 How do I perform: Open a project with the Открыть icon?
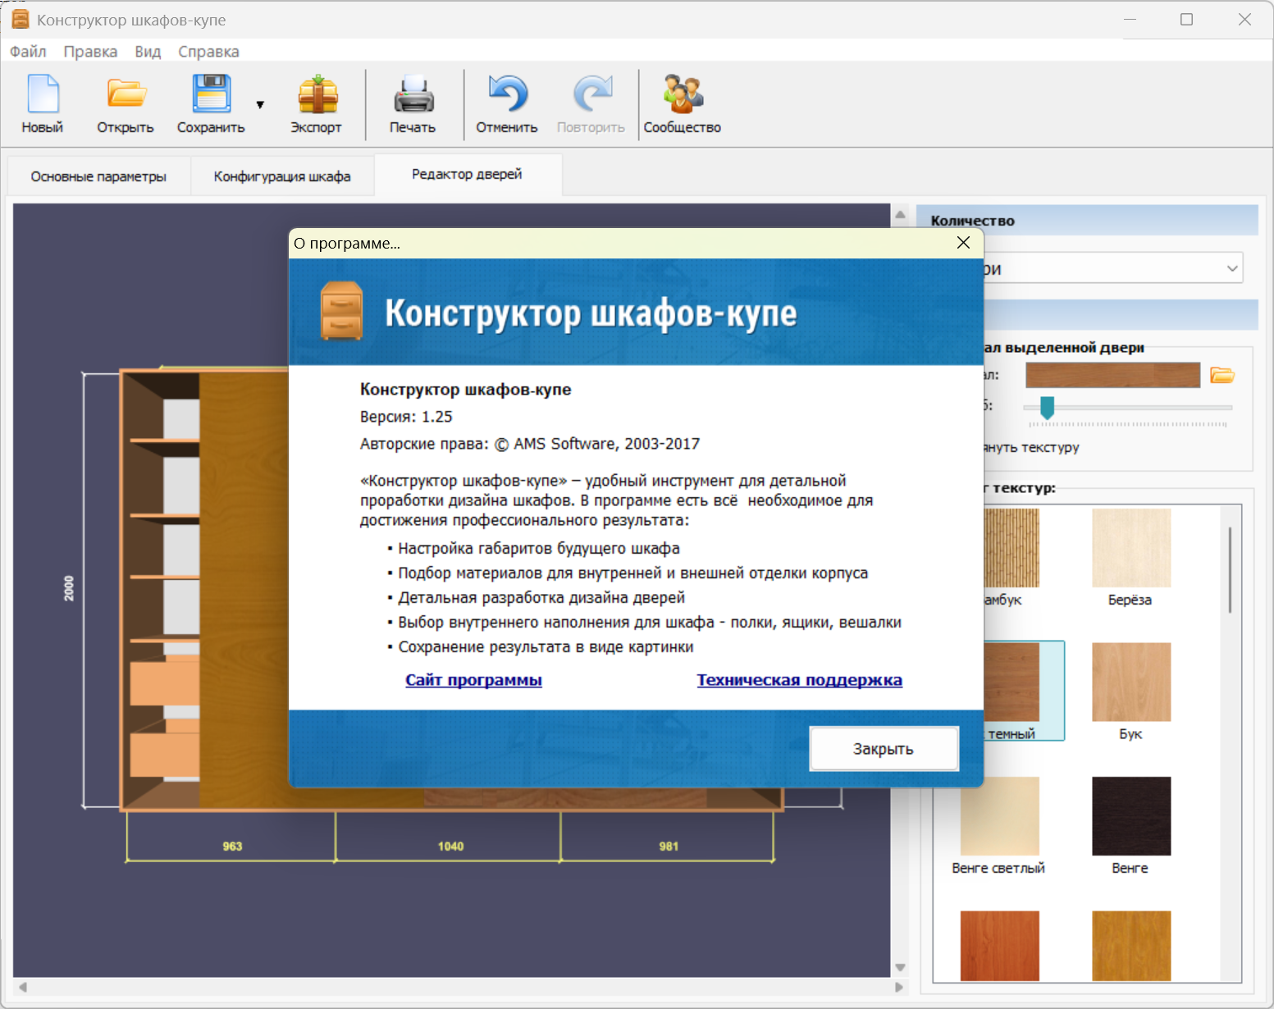click(x=126, y=94)
